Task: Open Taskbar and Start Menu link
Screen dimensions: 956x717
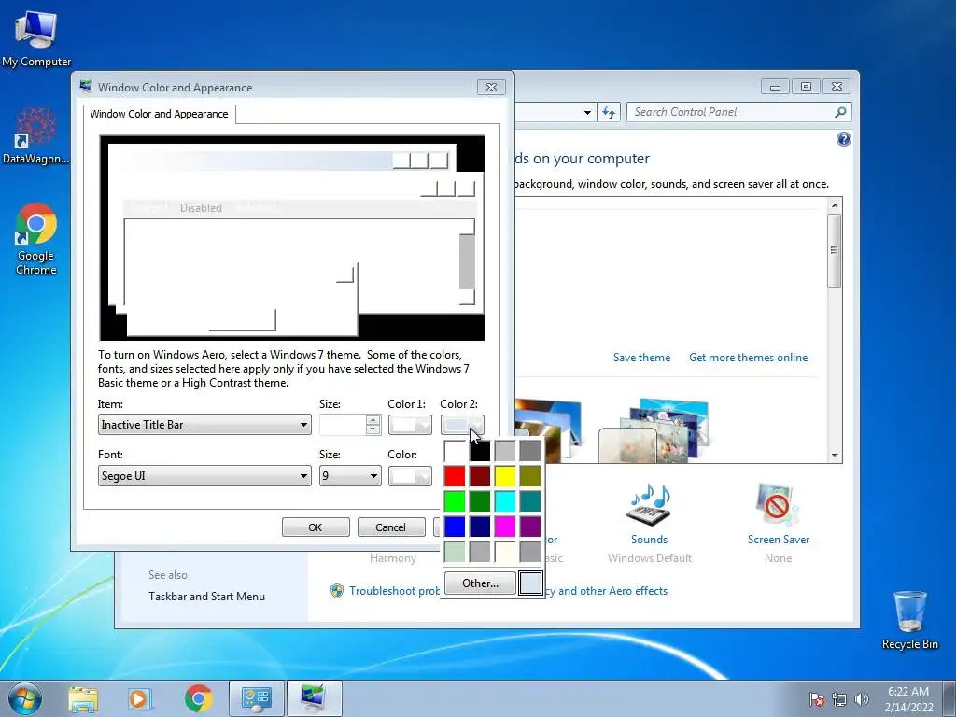Action: [206, 597]
